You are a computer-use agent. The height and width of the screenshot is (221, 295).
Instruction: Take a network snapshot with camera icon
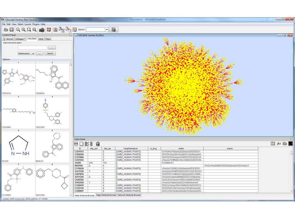(x=41, y=30)
